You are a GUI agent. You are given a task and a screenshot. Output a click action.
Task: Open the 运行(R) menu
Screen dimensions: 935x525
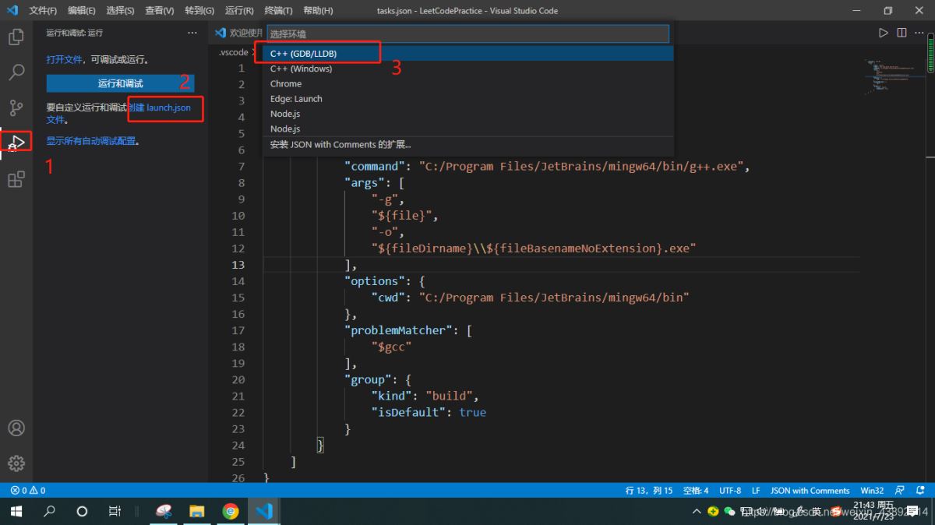(239, 11)
